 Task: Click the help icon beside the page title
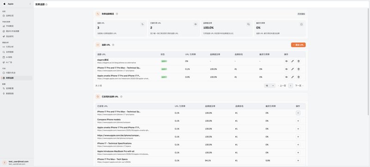click(47, 5)
